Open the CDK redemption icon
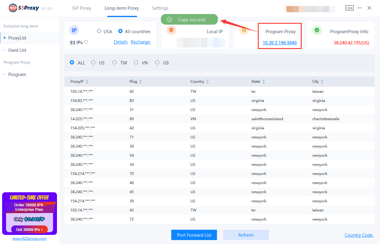The width and height of the screenshot is (380, 244). click(x=350, y=8)
